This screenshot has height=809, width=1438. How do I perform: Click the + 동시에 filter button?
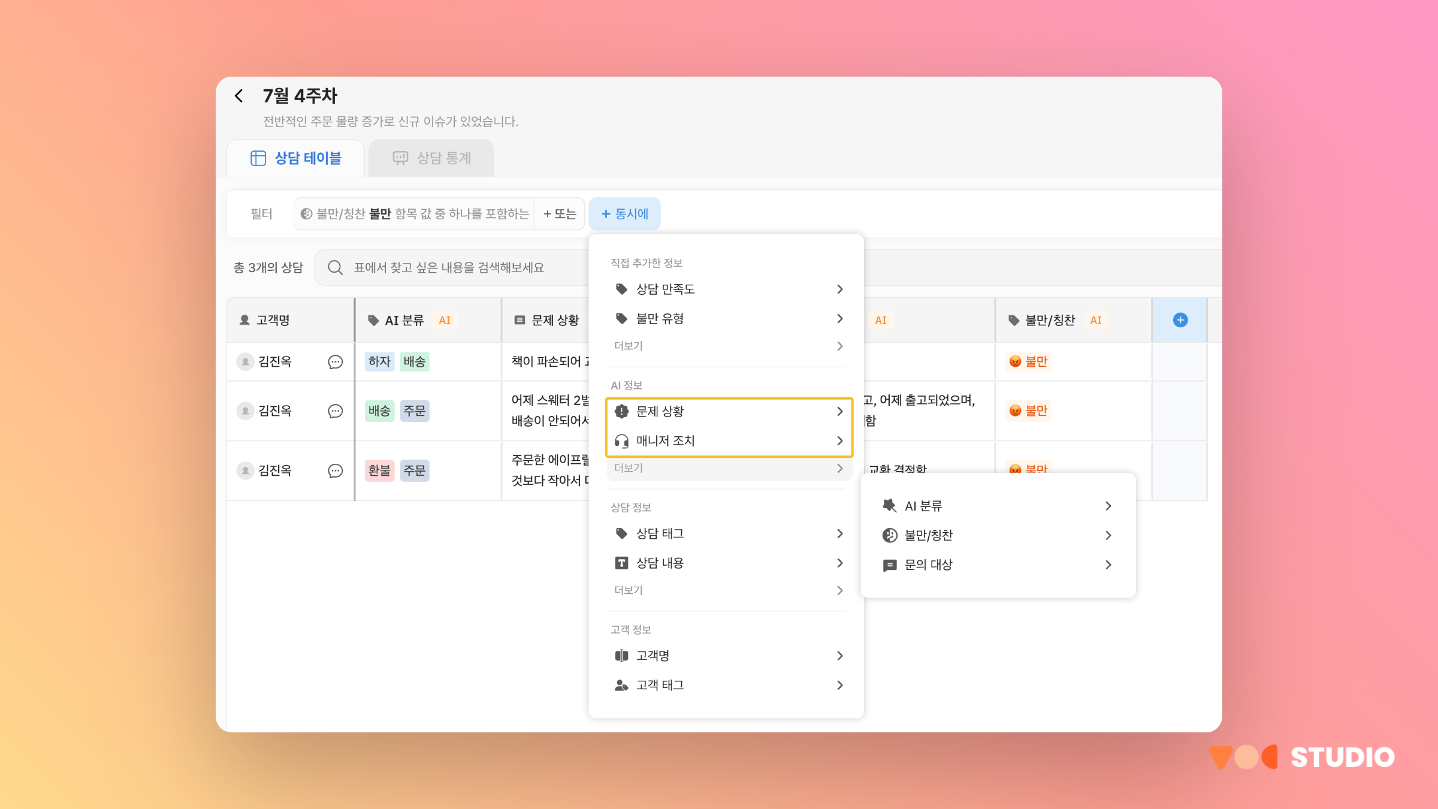(x=624, y=214)
